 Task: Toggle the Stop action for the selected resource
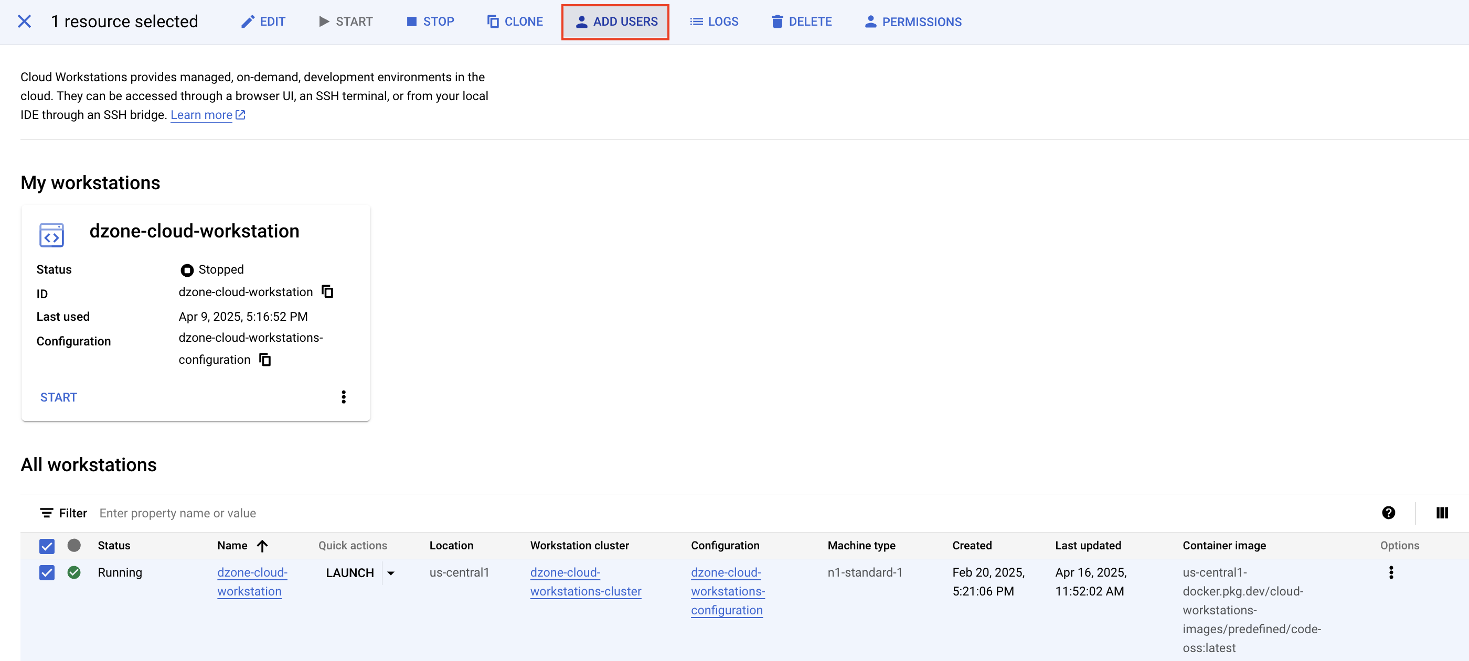[411, 21]
